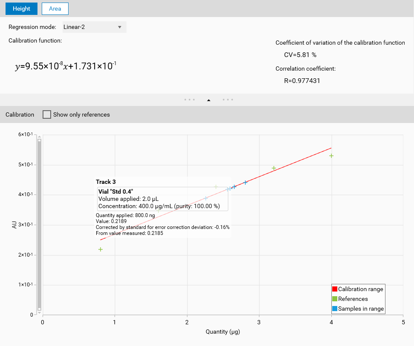Screen dimensions: 414x346
Task: Click the down arrow below the Y-axis range bar
Action: point(39,312)
